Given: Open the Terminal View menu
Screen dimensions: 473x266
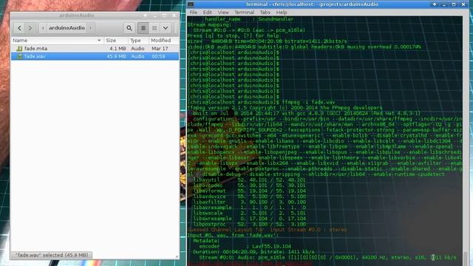Looking at the screenshot, I should 223,13.
